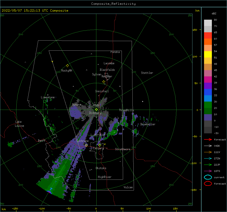
Task: Select the magenta 39-42 dBZ color swatch
Action: click(208, 80)
